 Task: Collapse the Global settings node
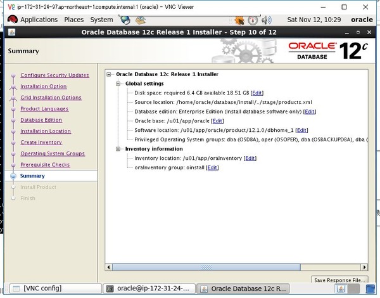click(x=118, y=84)
